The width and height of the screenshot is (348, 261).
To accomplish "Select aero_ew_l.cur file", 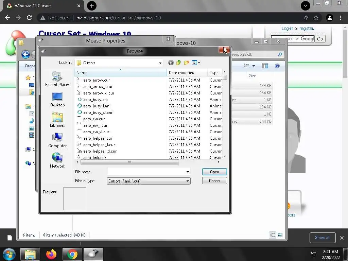I will (x=95, y=125).
